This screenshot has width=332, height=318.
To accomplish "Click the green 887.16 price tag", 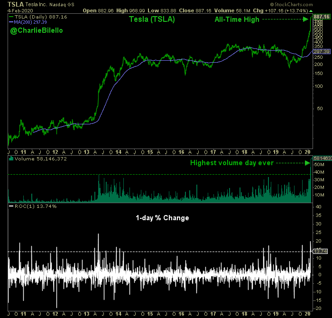I will pyautogui.click(x=322, y=17).
